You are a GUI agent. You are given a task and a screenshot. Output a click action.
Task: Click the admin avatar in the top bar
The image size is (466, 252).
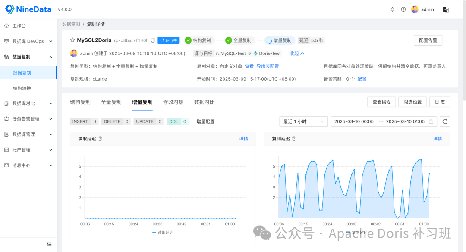[x=415, y=9]
